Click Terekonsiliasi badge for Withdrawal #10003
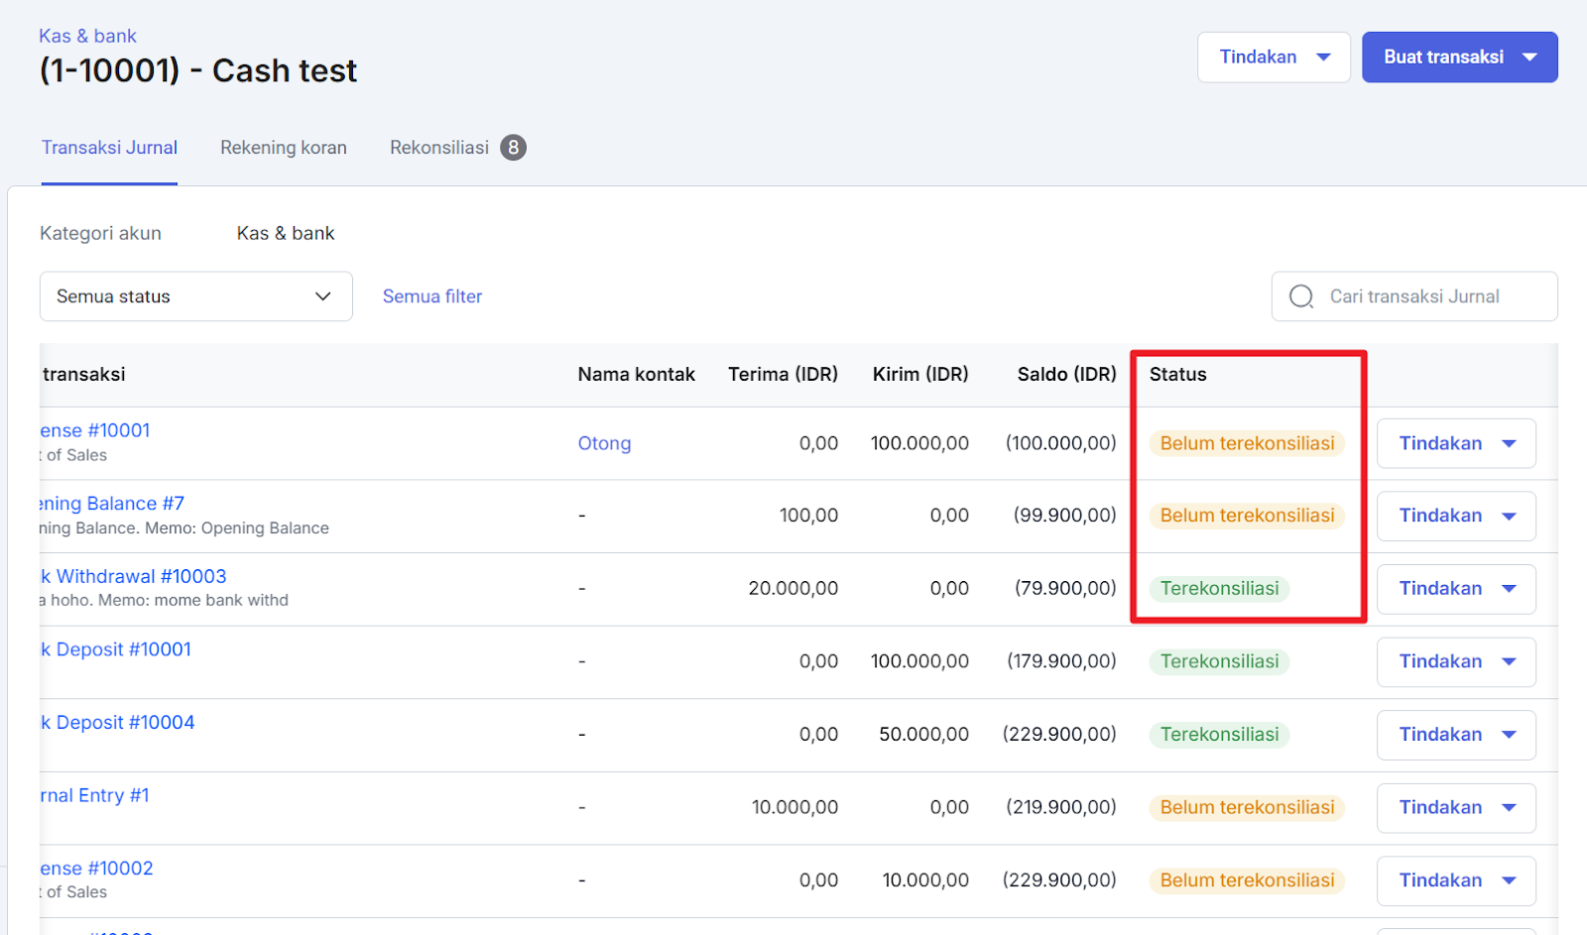 (x=1219, y=589)
